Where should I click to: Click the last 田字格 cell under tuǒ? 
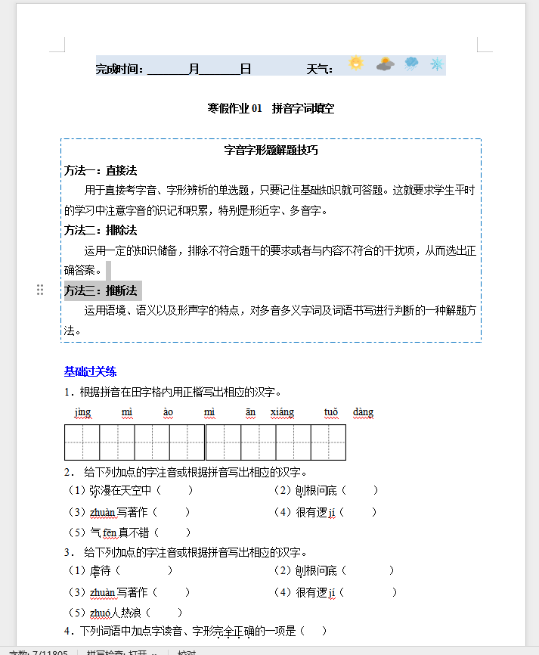329,442
